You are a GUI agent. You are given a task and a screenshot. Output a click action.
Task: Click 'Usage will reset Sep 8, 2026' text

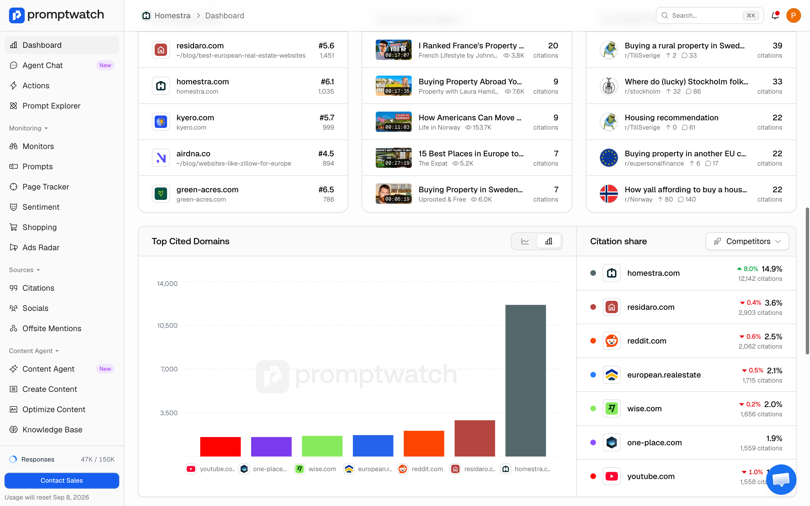point(47,497)
